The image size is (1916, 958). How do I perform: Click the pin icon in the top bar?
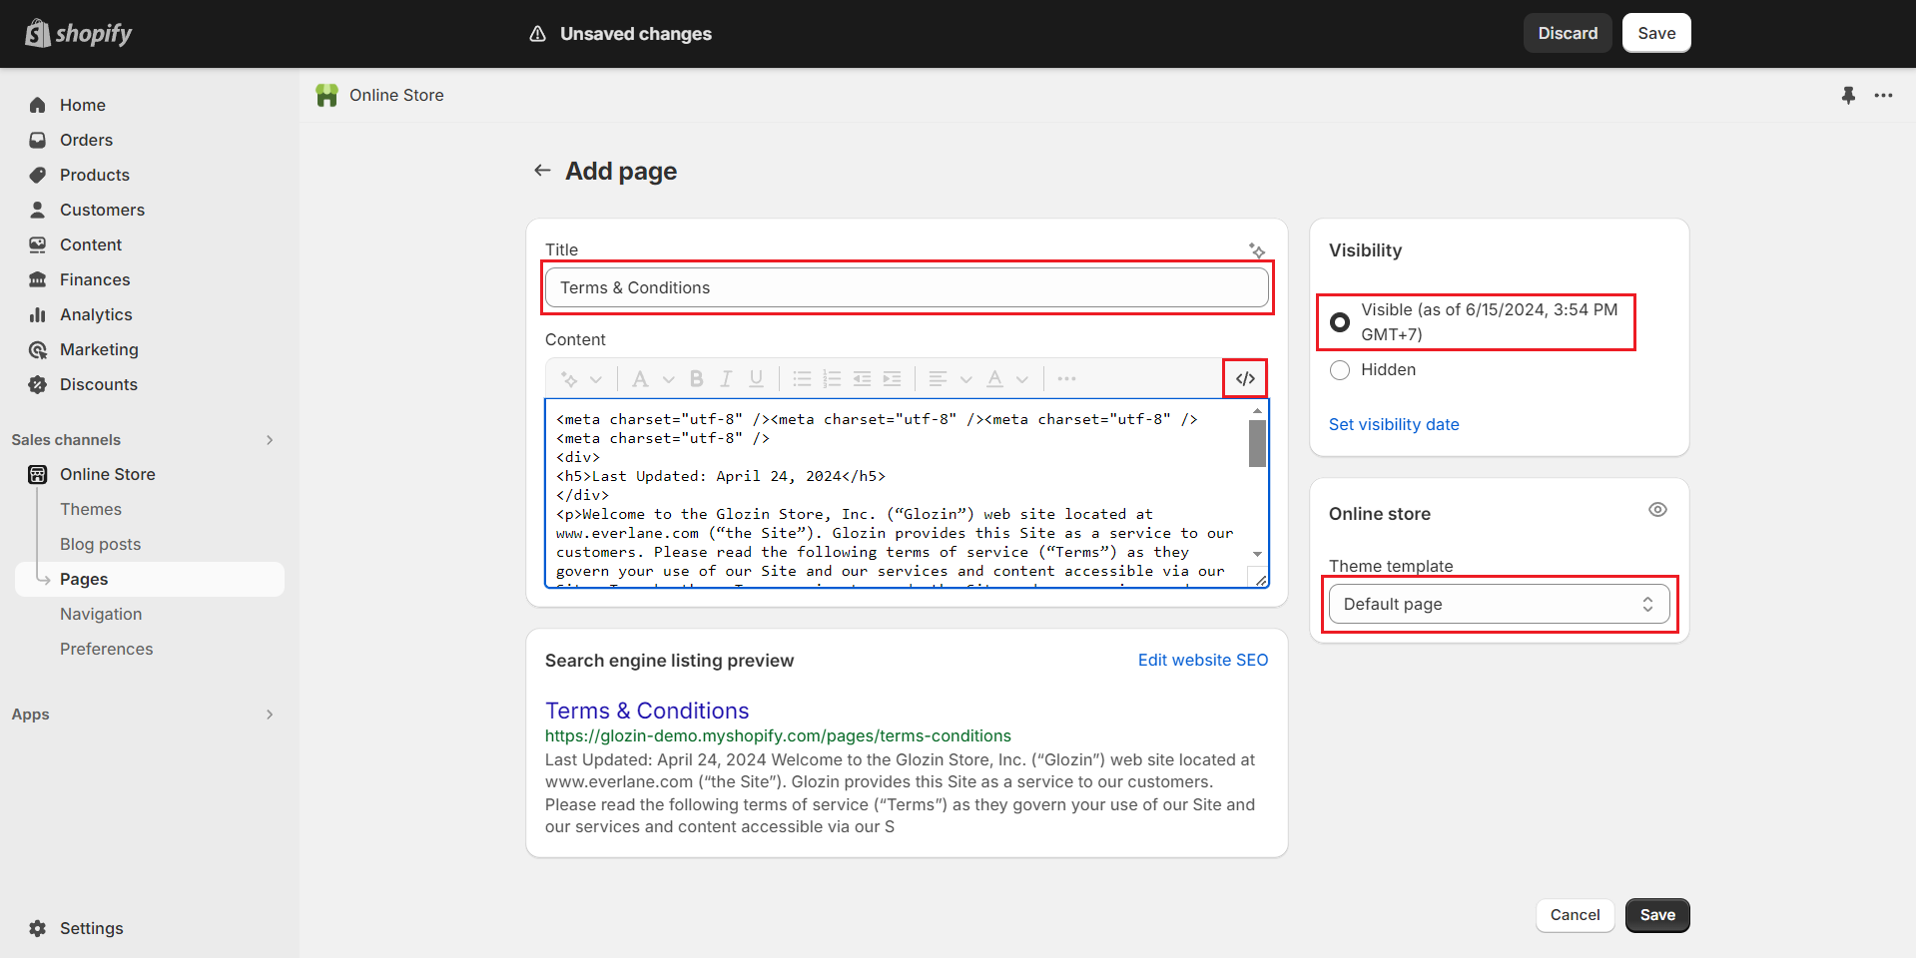click(1848, 96)
